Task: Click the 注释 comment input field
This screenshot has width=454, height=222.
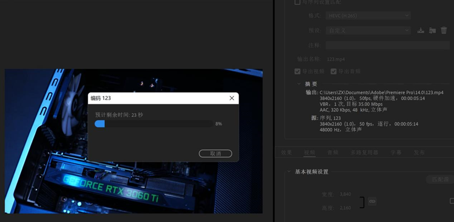Action: tap(388, 45)
